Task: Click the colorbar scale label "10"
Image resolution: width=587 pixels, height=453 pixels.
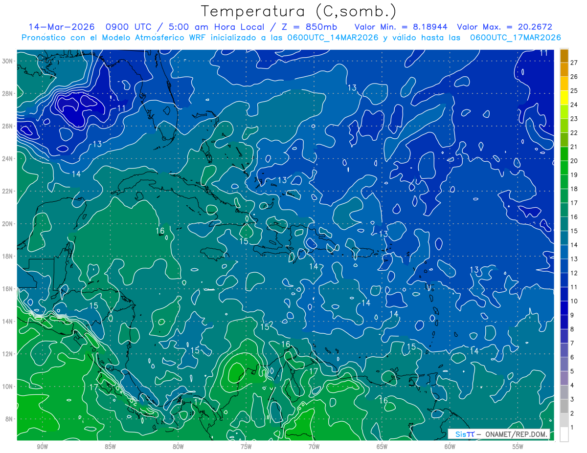Action: (574, 301)
